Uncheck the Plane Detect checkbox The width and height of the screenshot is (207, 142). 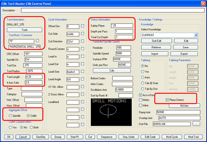tap(167, 100)
